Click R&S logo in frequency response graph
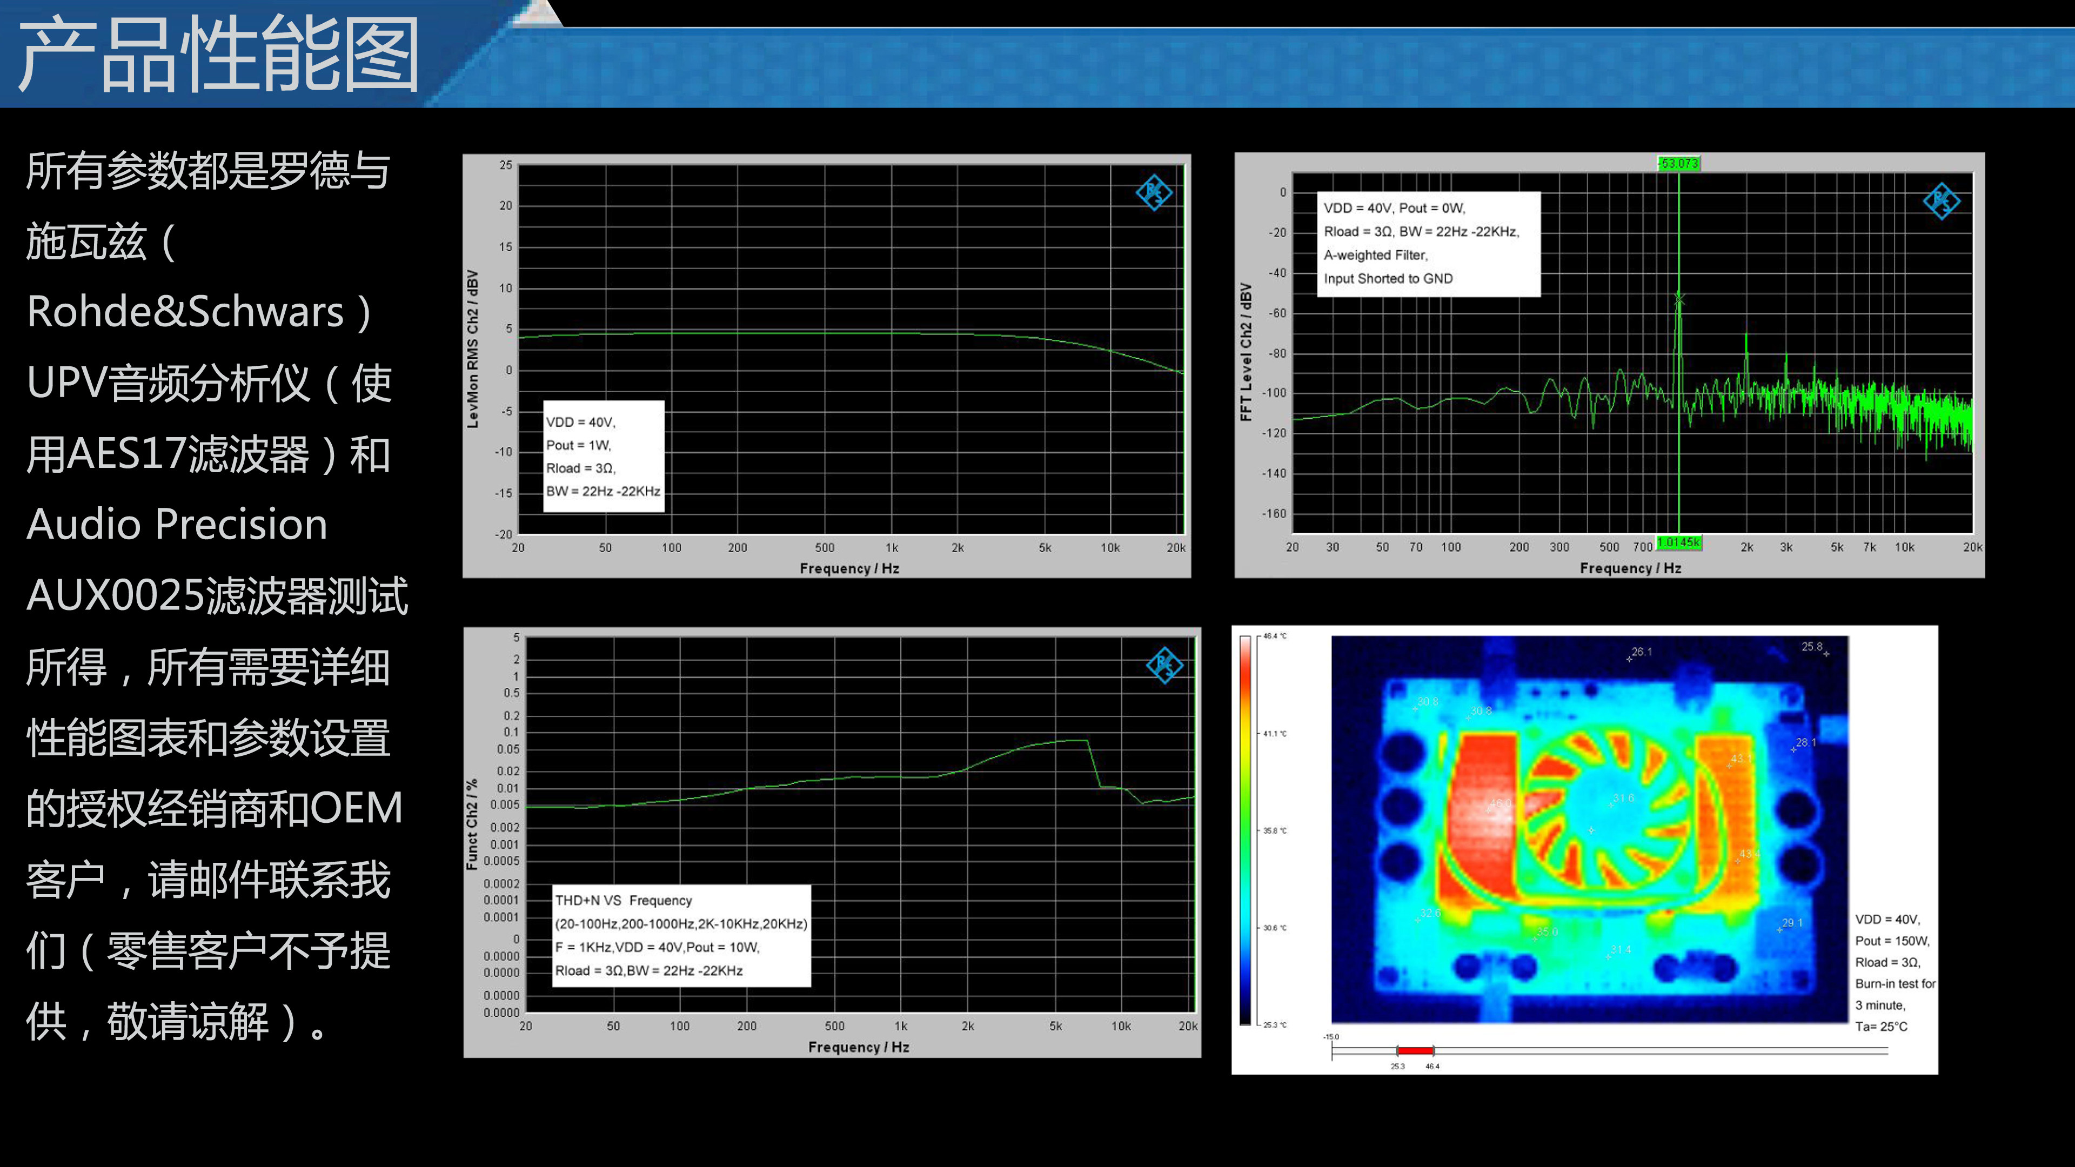The image size is (2075, 1167). point(1154,192)
